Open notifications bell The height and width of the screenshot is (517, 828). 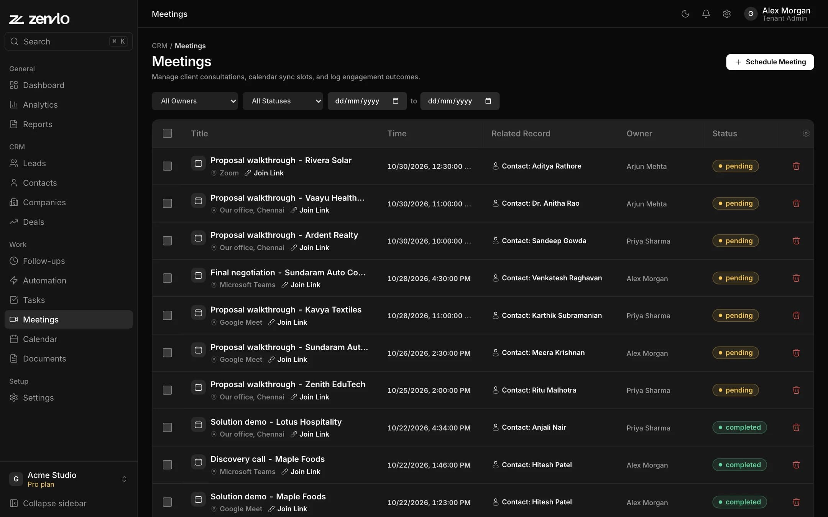pyautogui.click(x=706, y=14)
